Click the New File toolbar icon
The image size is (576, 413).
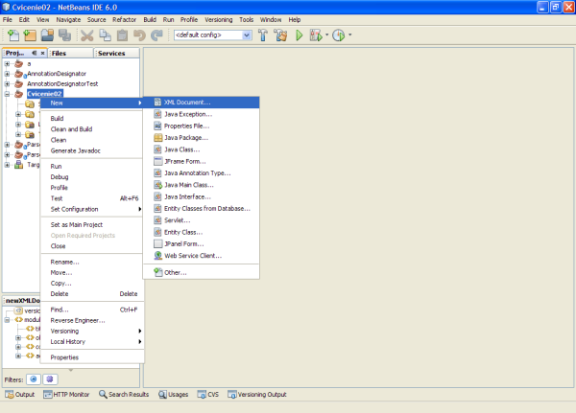tap(13, 35)
